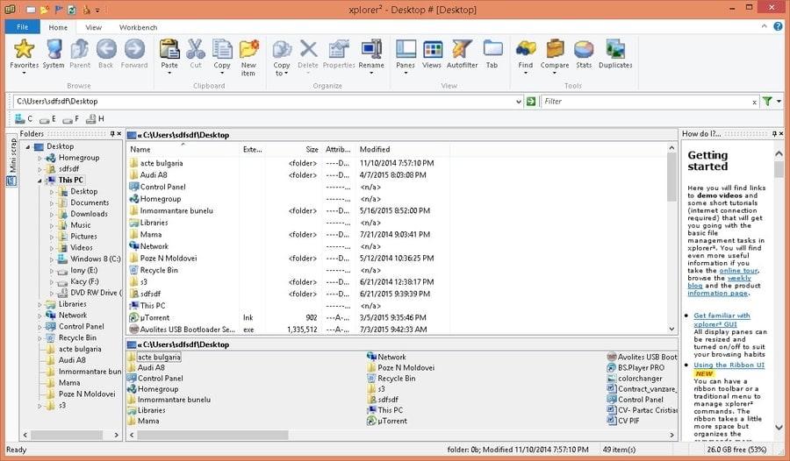Click the System icon in ribbon
This screenshot has height=461, width=790.
(x=54, y=53)
